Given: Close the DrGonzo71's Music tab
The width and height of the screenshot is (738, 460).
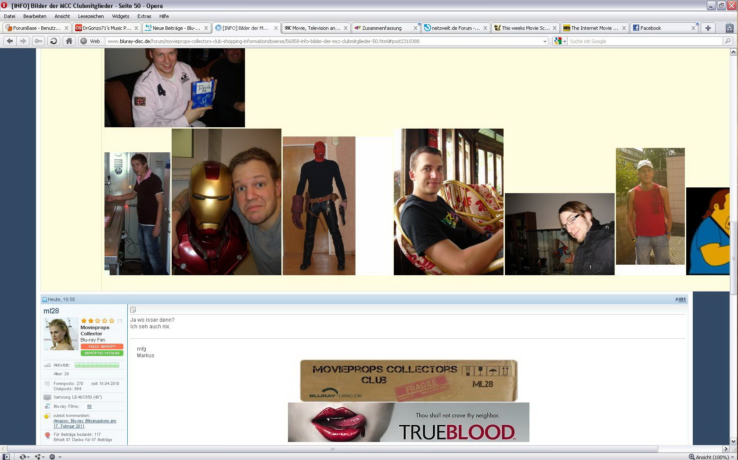Looking at the screenshot, I should (136, 28).
